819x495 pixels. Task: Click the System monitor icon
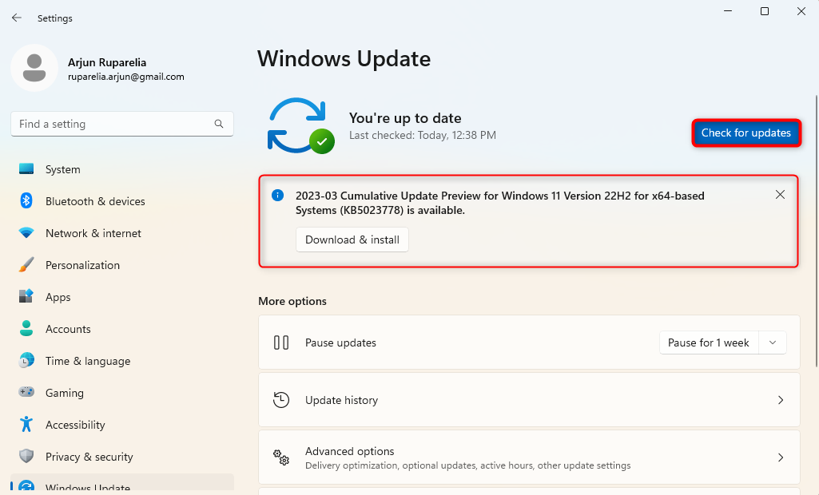26,169
